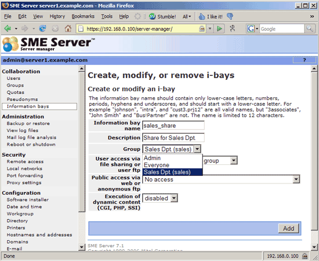The width and height of the screenshot is (319, 261).
Task: Open the Public access No access dropdown
Action: tap(296, 179)
